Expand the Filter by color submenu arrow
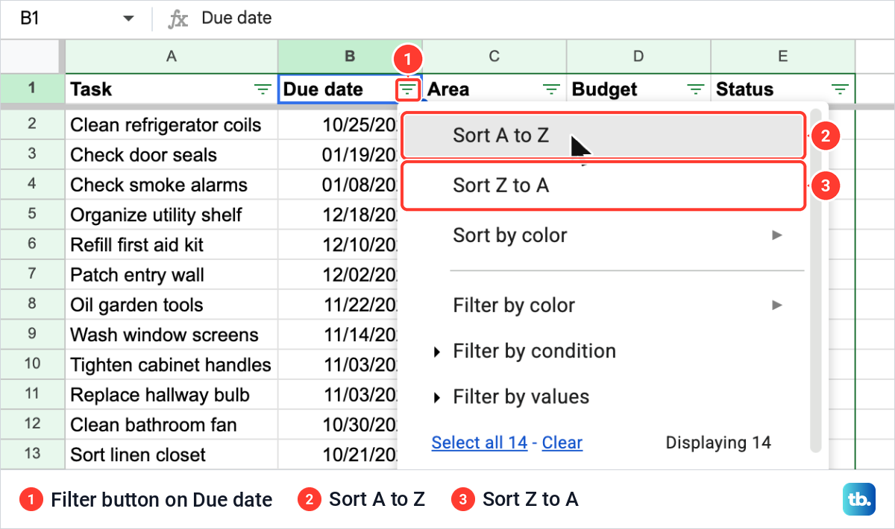The image size is (895, 529). (x=777, y=305)
